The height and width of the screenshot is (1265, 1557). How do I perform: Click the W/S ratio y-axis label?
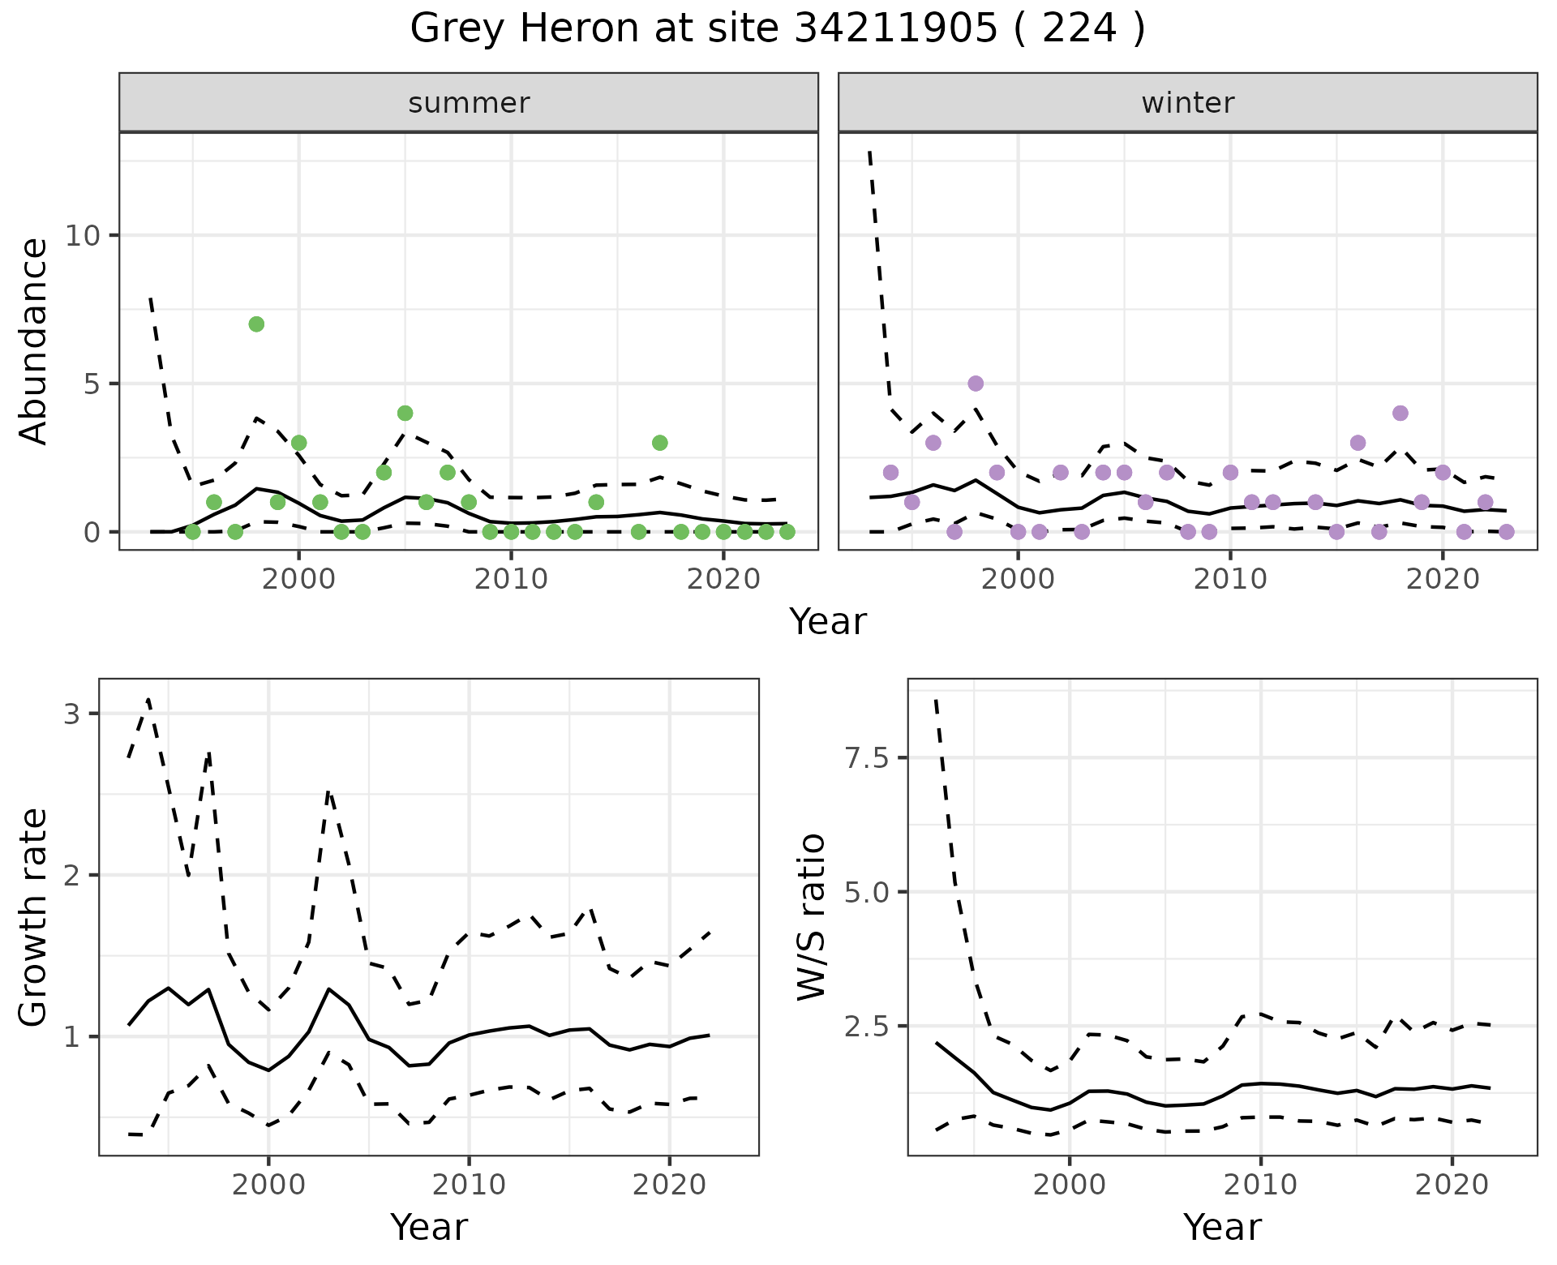coord(812,917)
